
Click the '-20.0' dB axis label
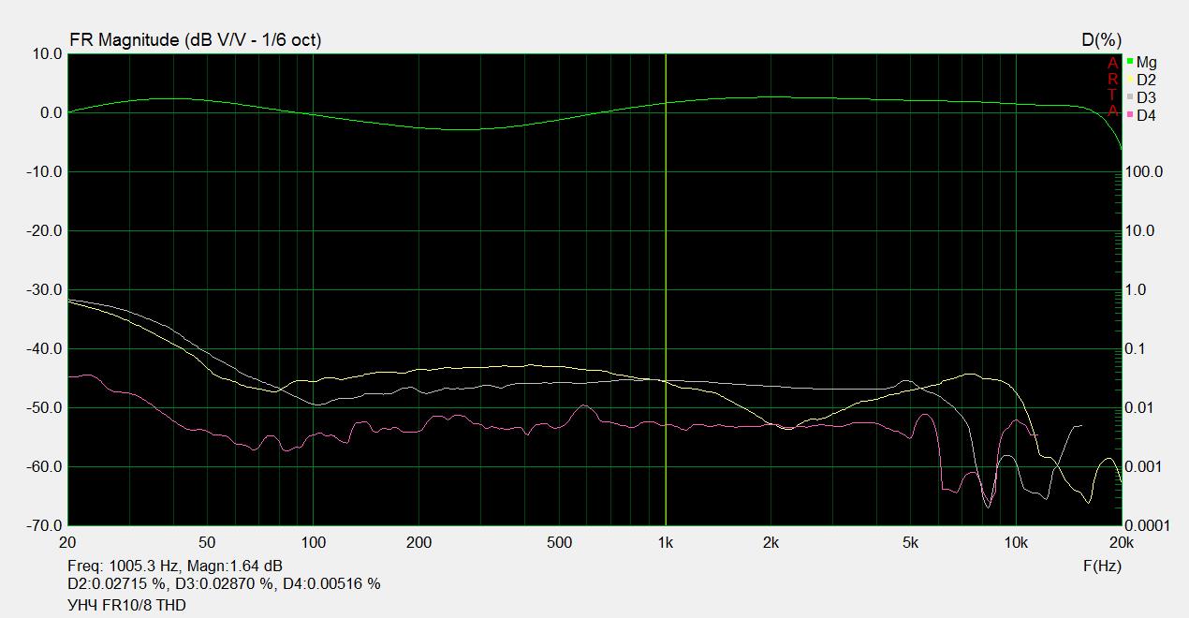coord(43,231)
